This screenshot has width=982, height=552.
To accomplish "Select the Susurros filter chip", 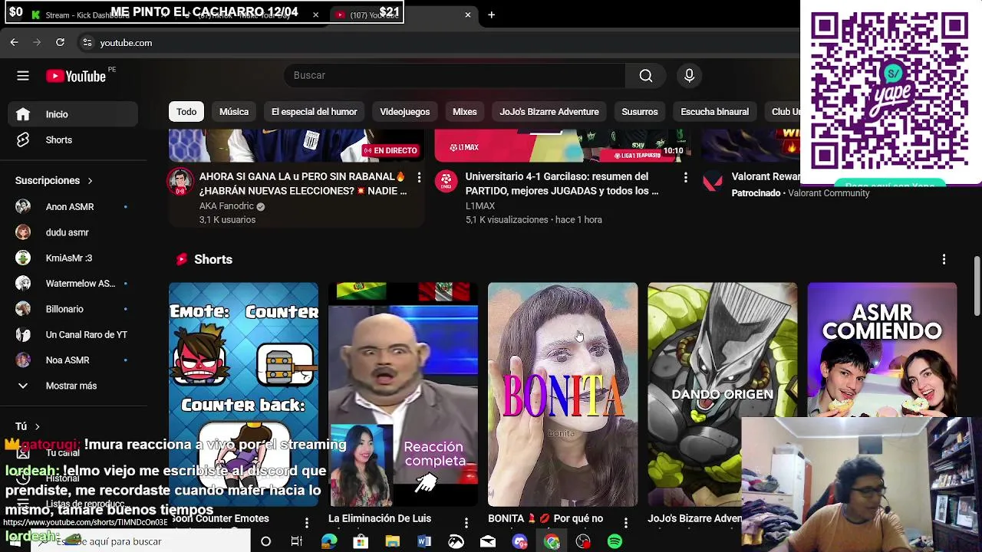I will pos(640,112).
